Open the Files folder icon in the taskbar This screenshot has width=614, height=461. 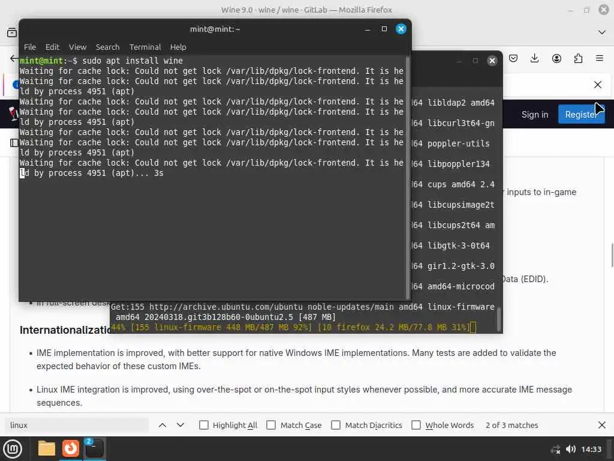pyautogui.click(x=47, y=448)
